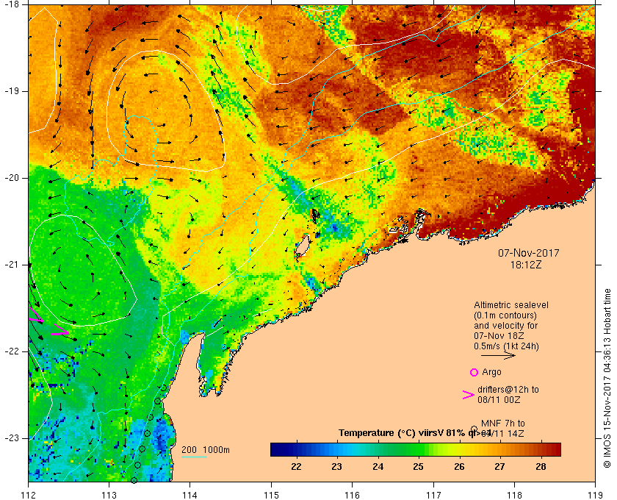Click the temperature color bar at 22
The width and height of the screenshot is (617, 500).
pyautogui.click(x=296, y=449)
